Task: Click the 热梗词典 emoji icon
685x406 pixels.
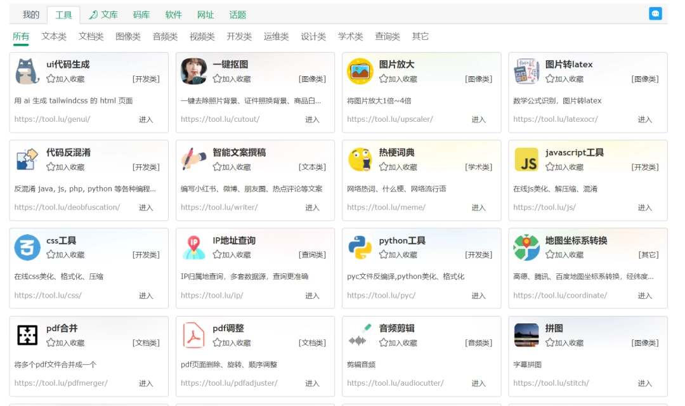Action: point(360,159)
